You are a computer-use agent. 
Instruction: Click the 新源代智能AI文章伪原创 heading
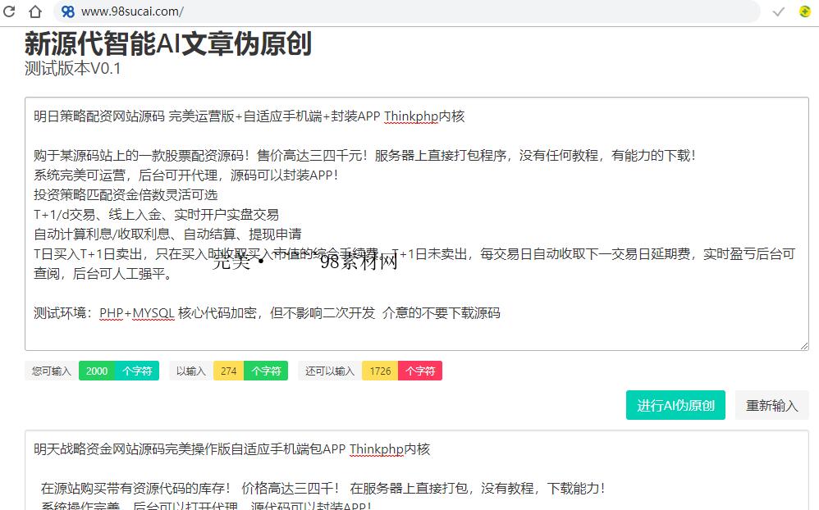(167, 46)
